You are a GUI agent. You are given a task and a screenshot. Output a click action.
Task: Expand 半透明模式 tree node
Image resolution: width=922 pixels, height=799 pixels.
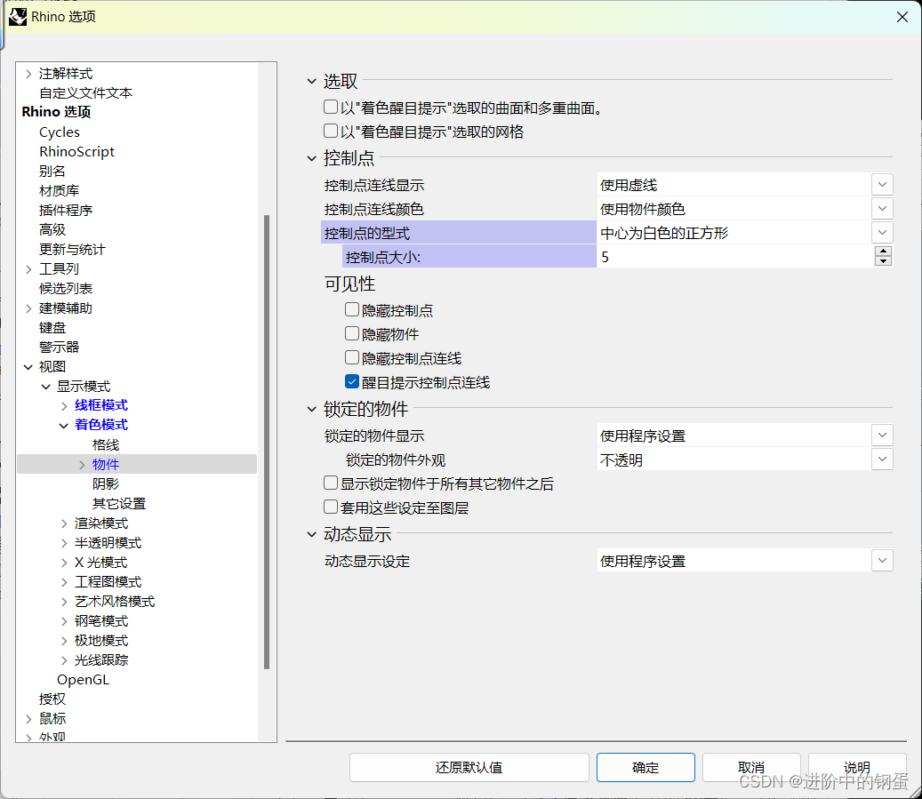point(64,543)
